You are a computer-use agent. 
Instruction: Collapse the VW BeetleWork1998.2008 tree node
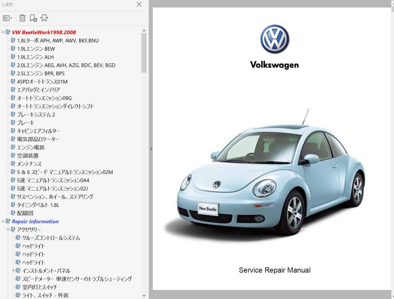click(x=3, y=32)
